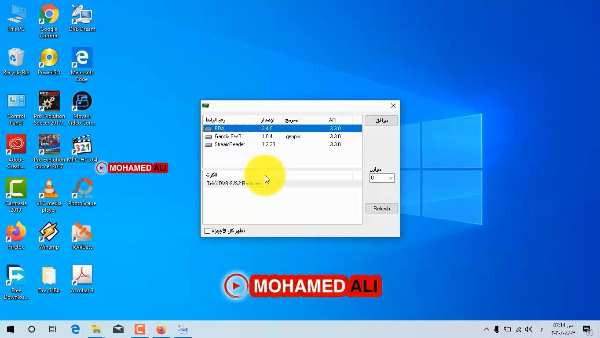Open the Wi-Fi network tray icon
Image resolution: width=600 pixels, height=338 pixels.
click(x=519, y=329)
